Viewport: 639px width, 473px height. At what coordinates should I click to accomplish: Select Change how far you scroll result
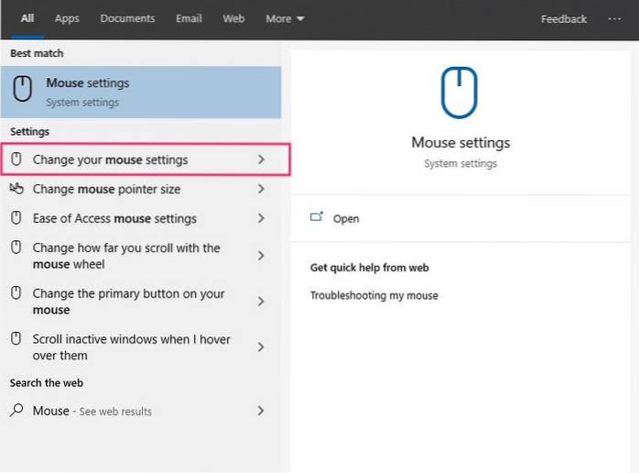click(126, 256)
